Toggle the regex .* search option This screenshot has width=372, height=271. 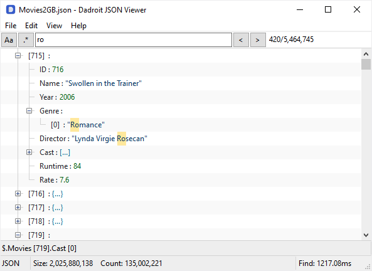point(26,40)
